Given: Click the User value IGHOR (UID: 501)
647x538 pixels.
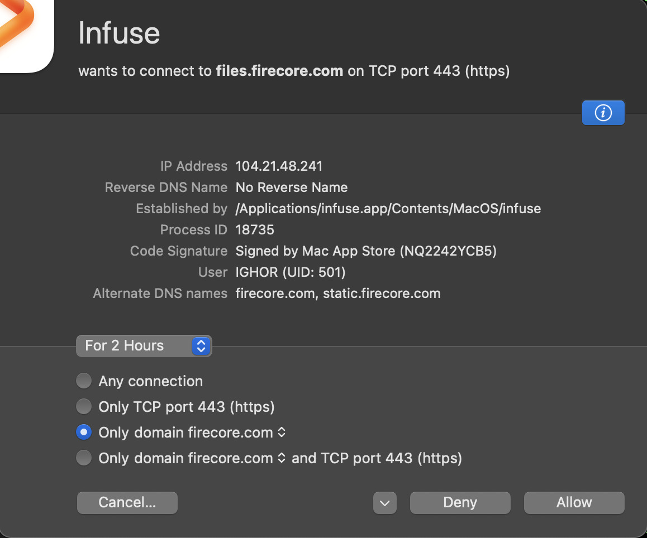Looking at the screenshot, I should pyautogui.click(x=290, y=272).
